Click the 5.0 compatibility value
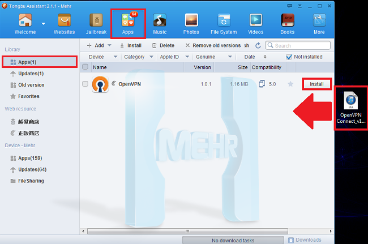The height and width of the screenshot is (244, 368). [x=272, y=84]
